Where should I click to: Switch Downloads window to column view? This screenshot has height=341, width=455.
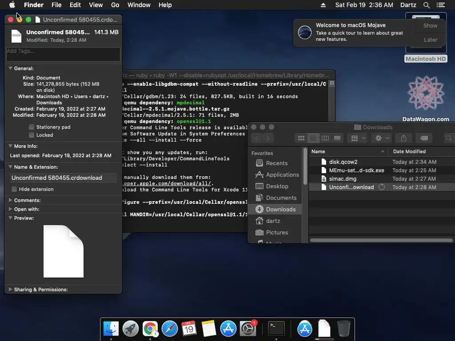point(325,138)
